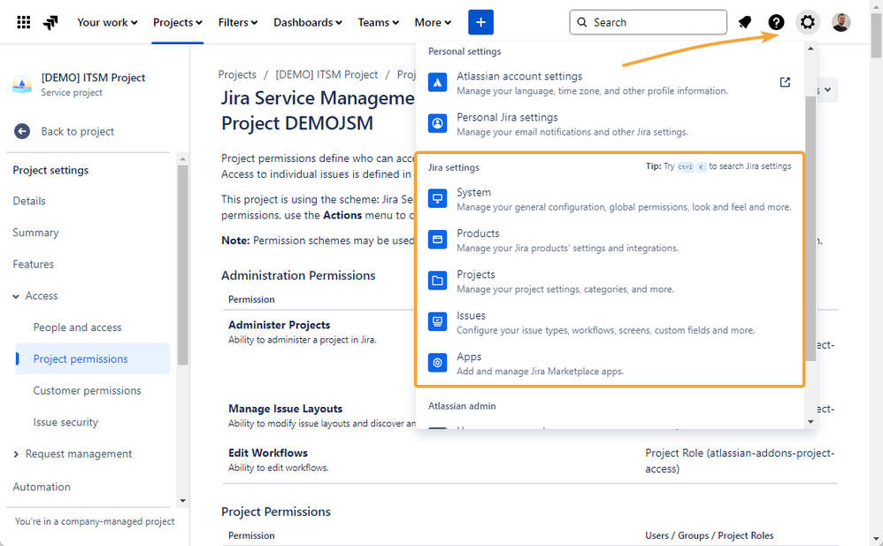Go to Back to project link
This screenshot has width=883, height=546.
pos(77,131)
